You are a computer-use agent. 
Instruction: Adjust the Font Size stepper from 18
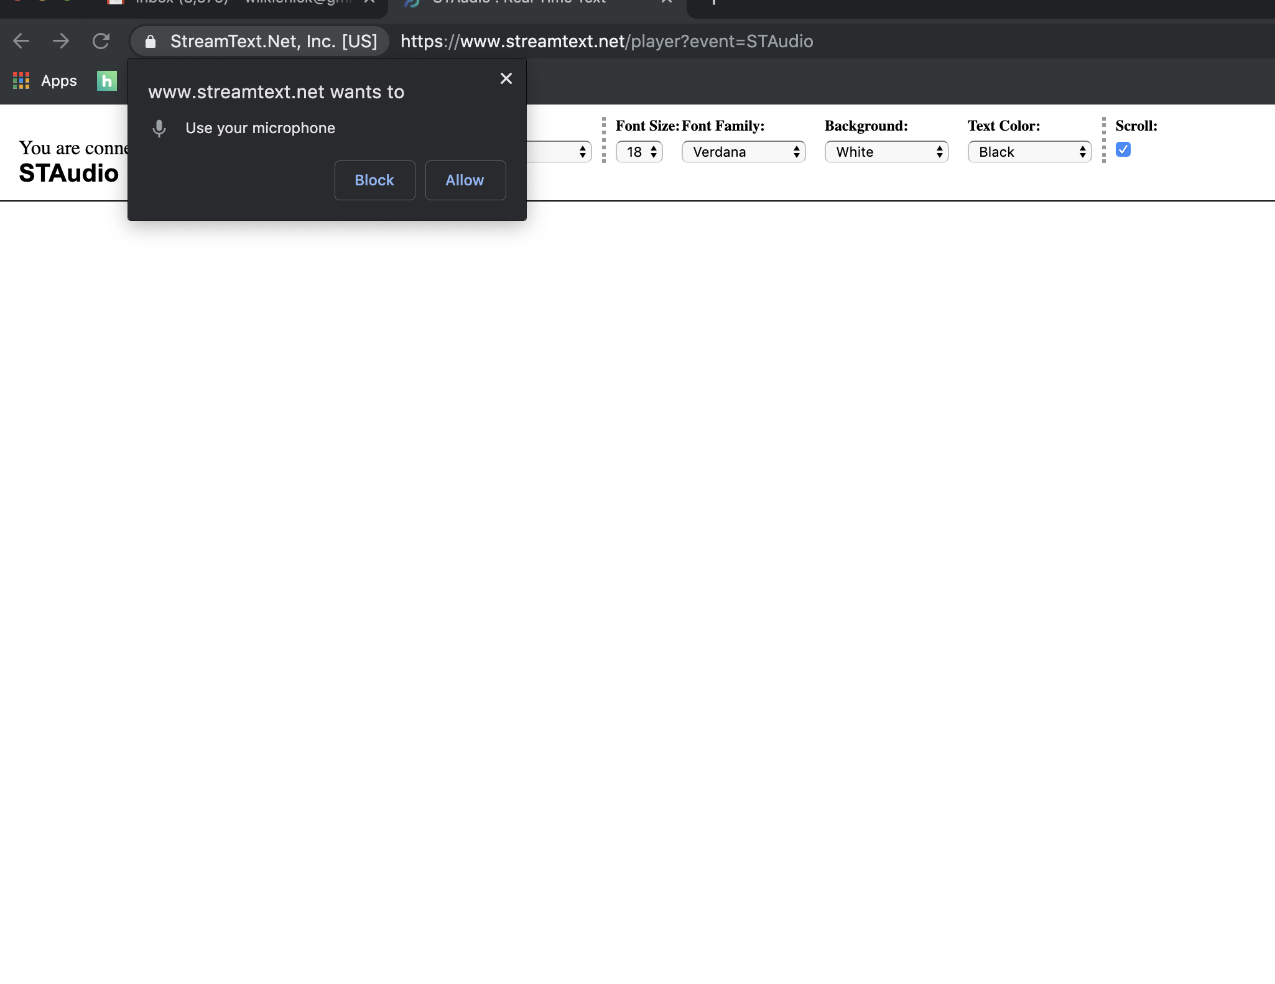coord(652,151)
